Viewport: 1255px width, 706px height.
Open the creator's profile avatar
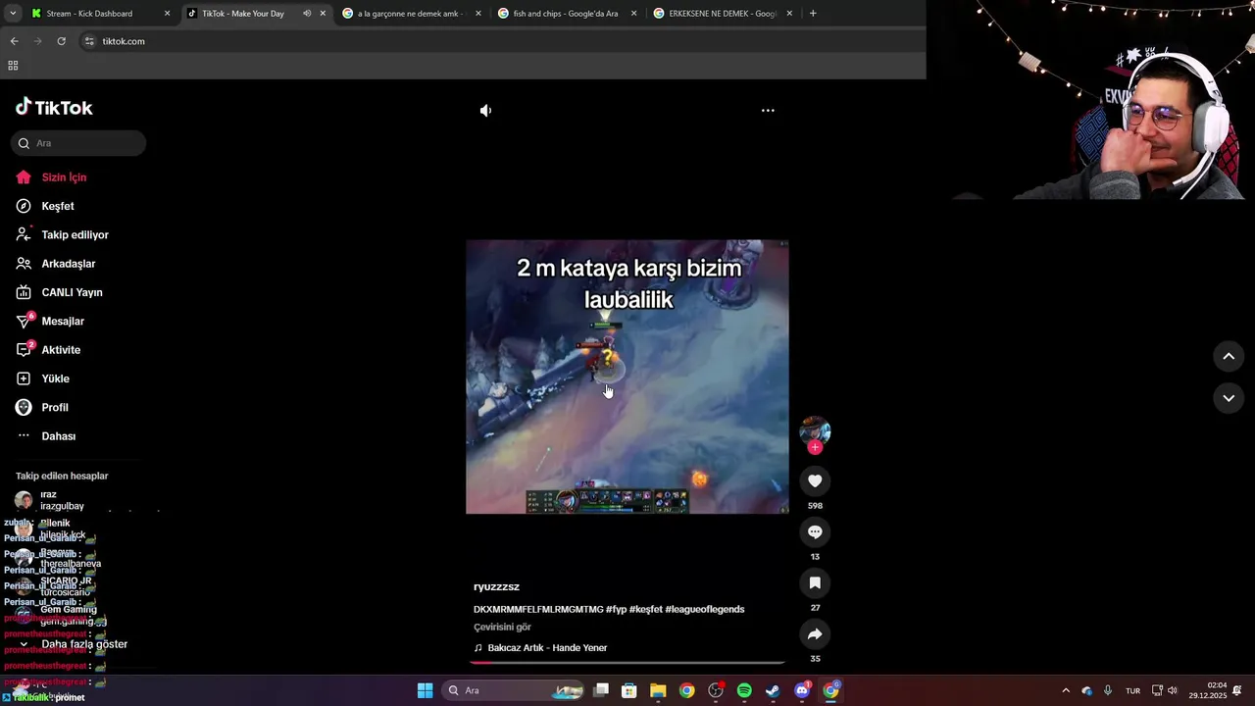click(815, 430)
